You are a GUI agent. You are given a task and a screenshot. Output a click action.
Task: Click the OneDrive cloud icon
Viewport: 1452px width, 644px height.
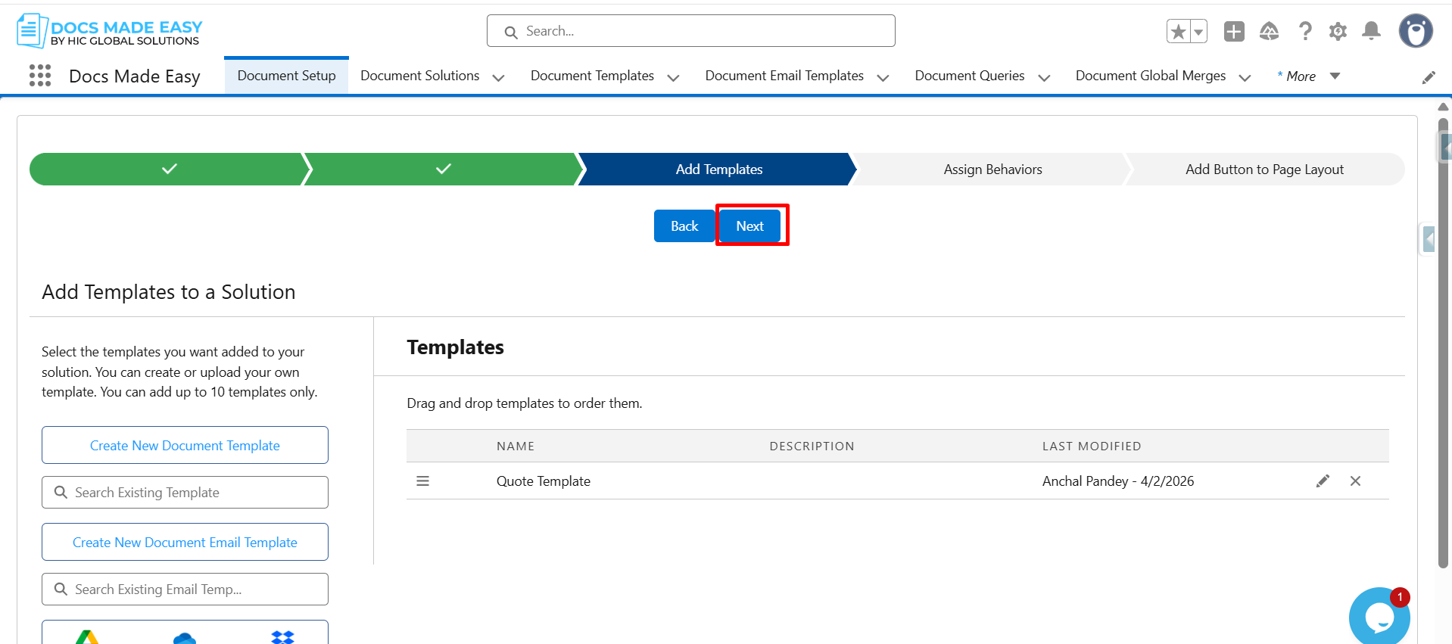(185, 638)
